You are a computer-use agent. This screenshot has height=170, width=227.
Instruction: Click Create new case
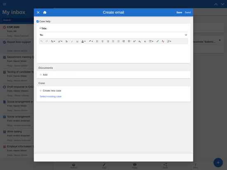click(51, 91)
